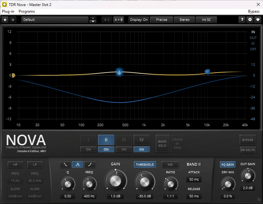Click the BAND SOLO button

tap(162, 144)
